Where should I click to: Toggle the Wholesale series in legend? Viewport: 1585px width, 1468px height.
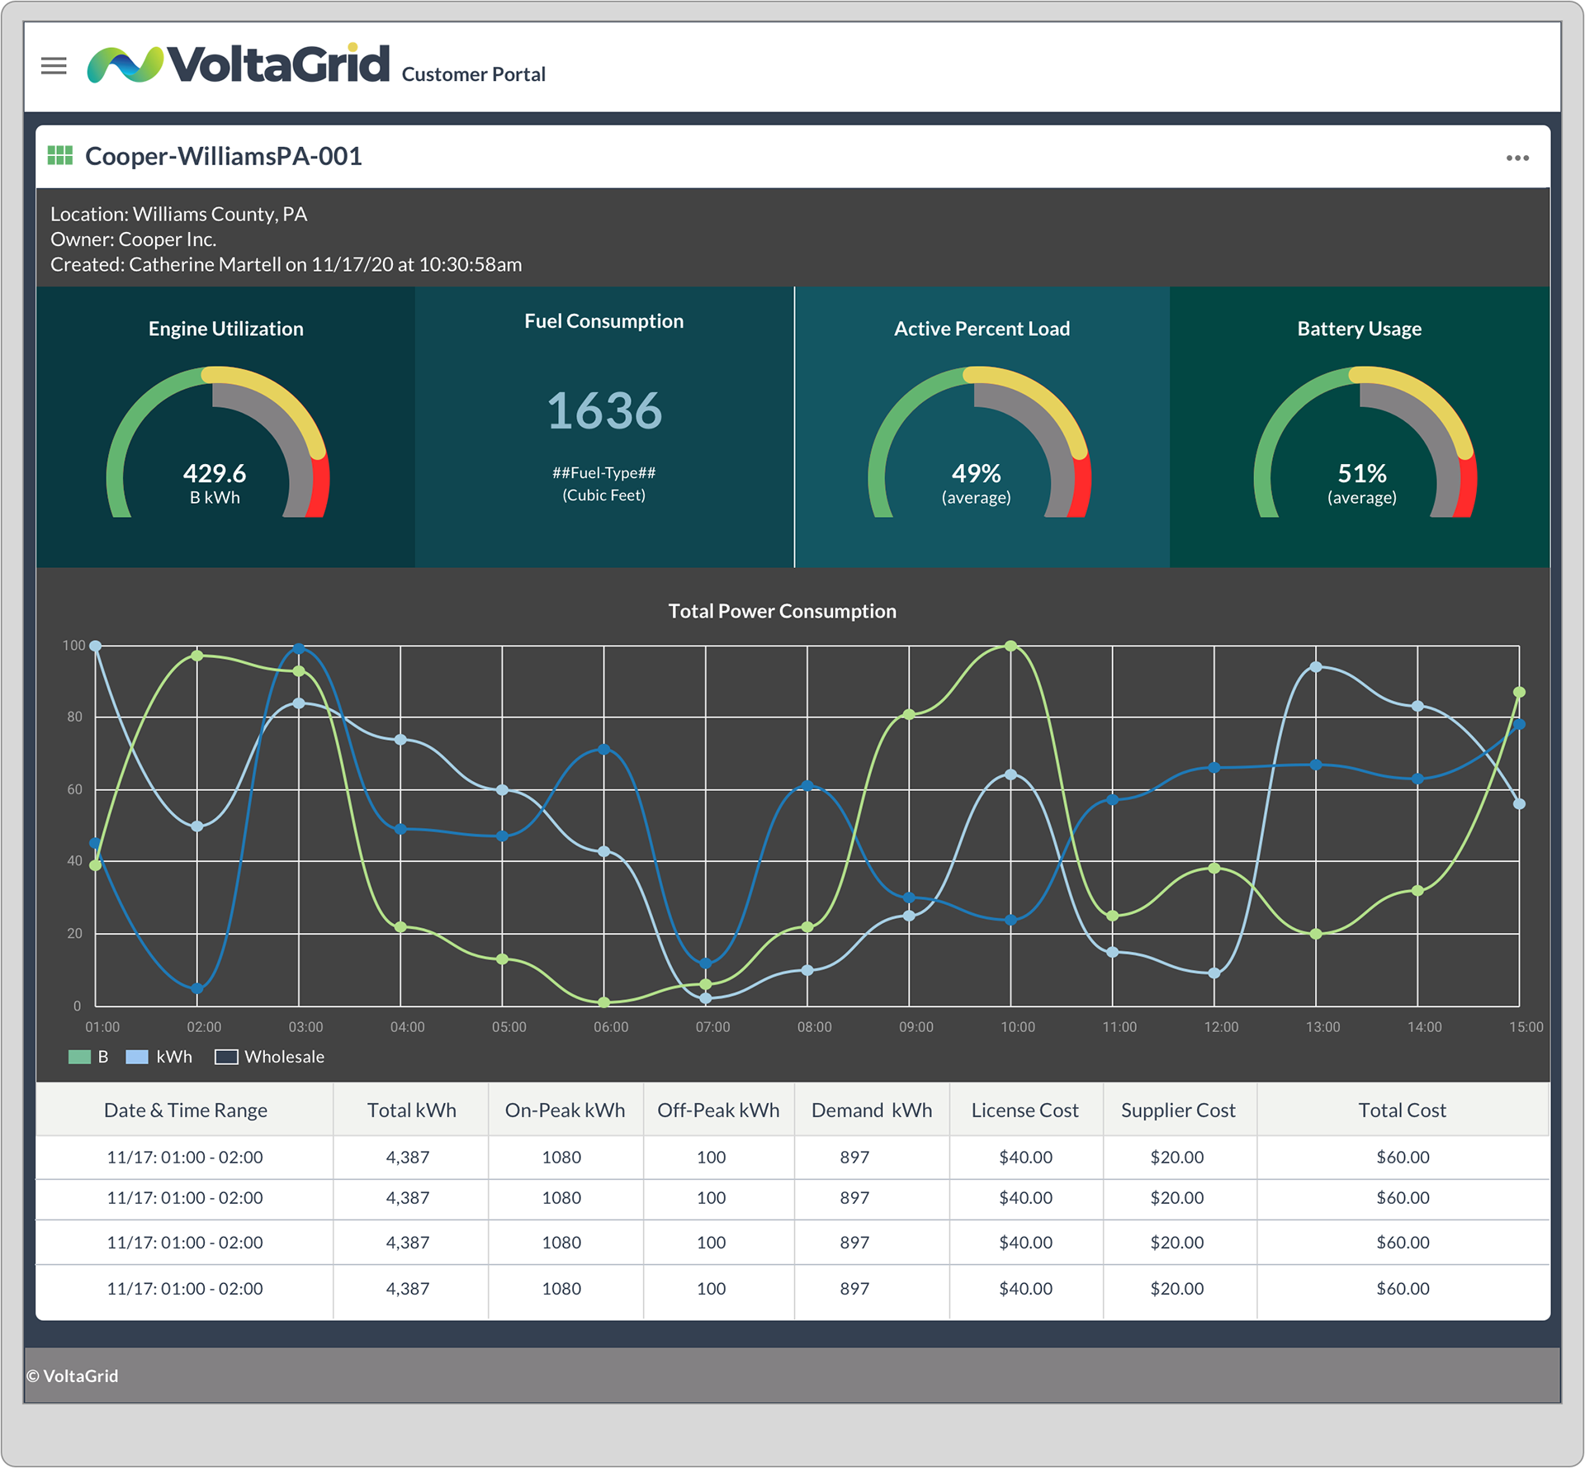(x=226, y=1057)
